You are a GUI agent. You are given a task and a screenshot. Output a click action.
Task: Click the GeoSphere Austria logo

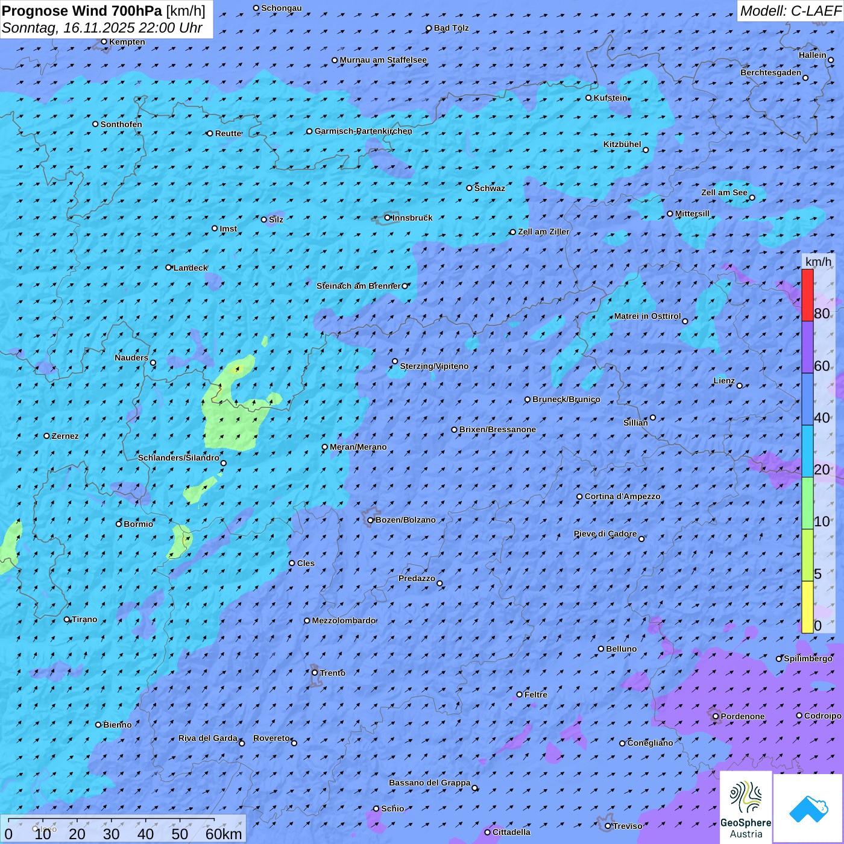(x=746, y=807)
